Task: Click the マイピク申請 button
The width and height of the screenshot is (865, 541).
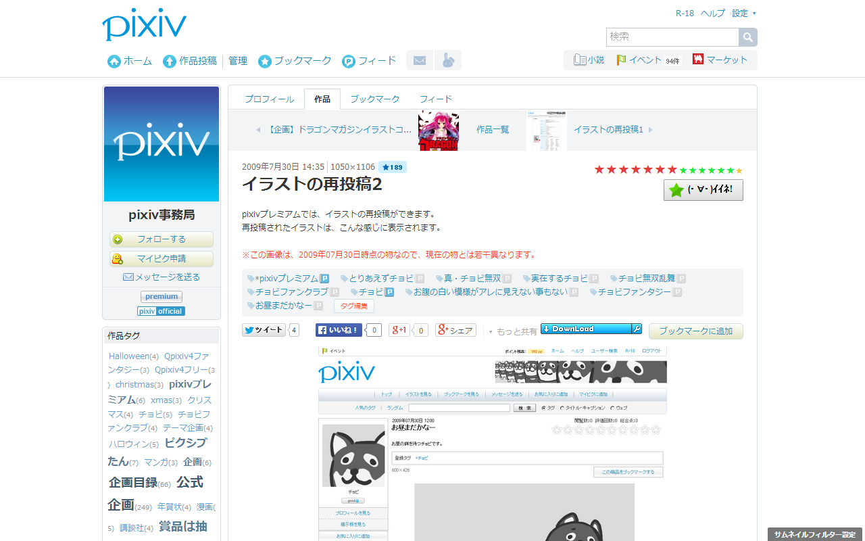Action: click(162, 258)
